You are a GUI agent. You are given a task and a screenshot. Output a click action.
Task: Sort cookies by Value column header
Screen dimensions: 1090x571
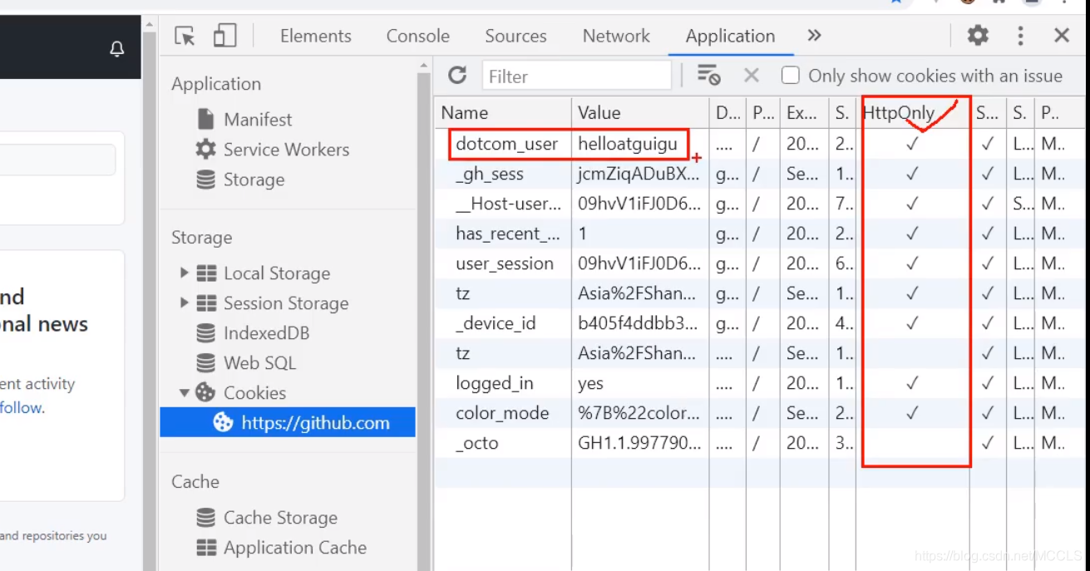click(640, 112)
